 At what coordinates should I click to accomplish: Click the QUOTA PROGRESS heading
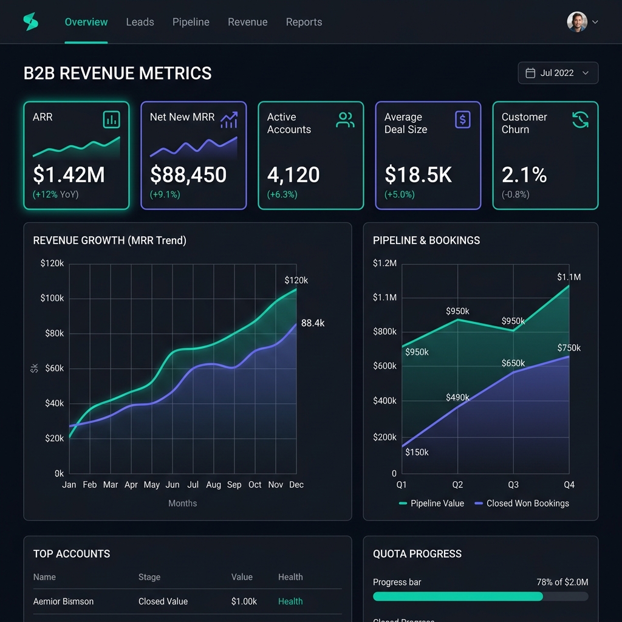click(x=417, y=554)
